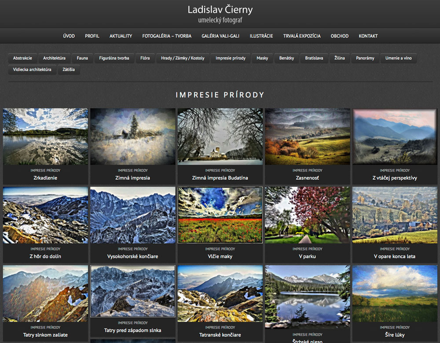The image size is (440, 343).
Task: Open the Žilina category
Action: (340, 58)
